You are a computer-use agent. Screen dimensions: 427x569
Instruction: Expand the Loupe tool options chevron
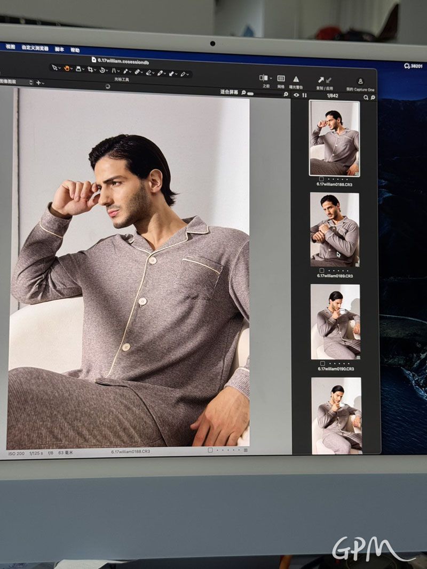click(83, 69)
